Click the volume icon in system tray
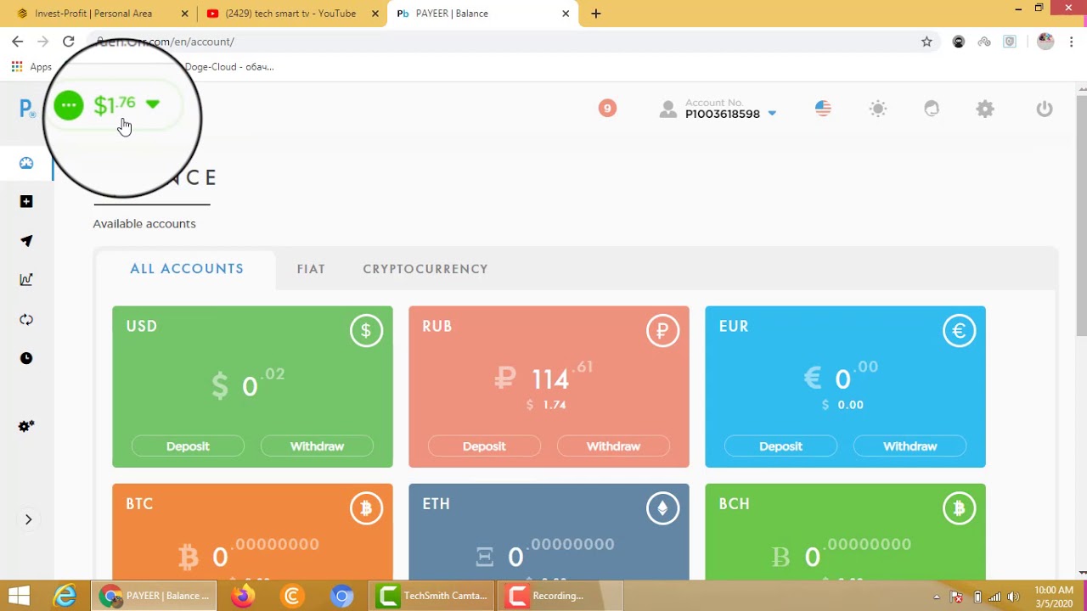The width and height of the screenshot is (1087, 611). pyautogui.click(x=1013, y=597)
